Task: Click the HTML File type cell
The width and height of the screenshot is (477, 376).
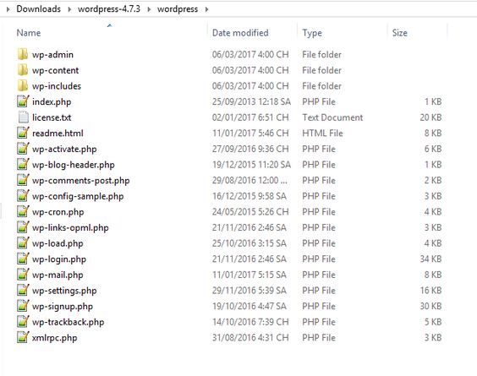Action: point(322,134)
